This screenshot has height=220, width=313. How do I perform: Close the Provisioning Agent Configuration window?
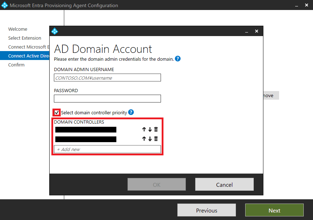307,5
